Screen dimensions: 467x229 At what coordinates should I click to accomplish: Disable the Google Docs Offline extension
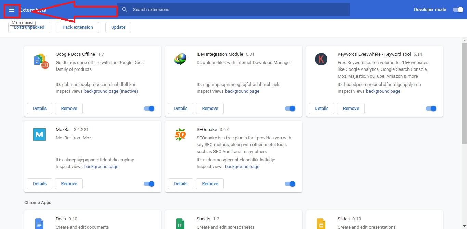(x=149, y=109)
